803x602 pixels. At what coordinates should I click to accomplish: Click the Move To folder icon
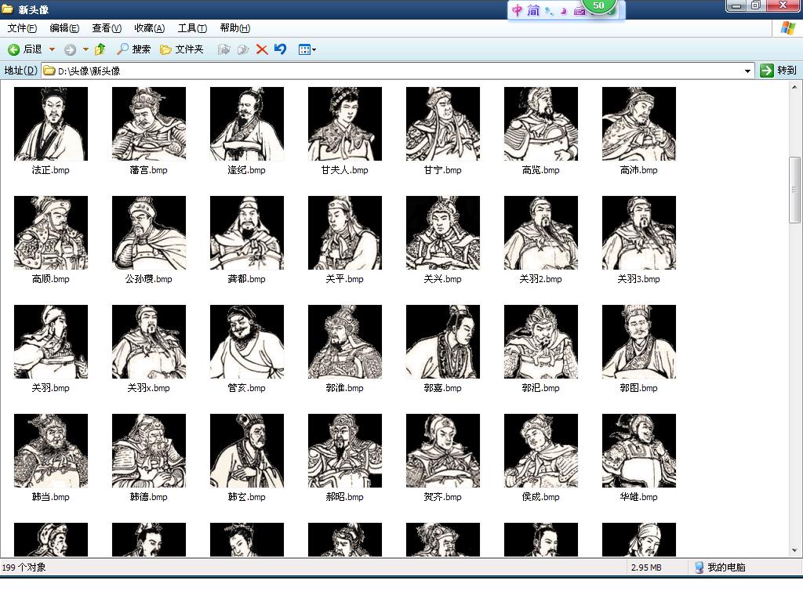pos(224,49)
